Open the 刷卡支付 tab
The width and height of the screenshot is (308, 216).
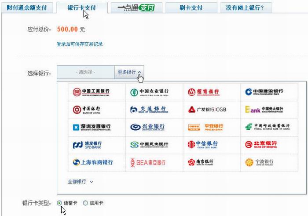[191, 8]
